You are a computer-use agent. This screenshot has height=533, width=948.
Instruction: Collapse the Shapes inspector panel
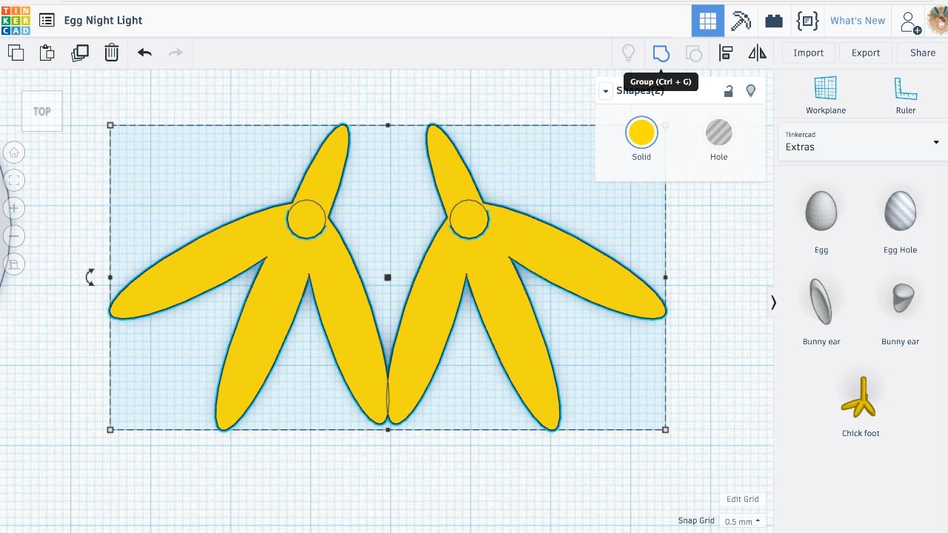click(x=606, y=91)
